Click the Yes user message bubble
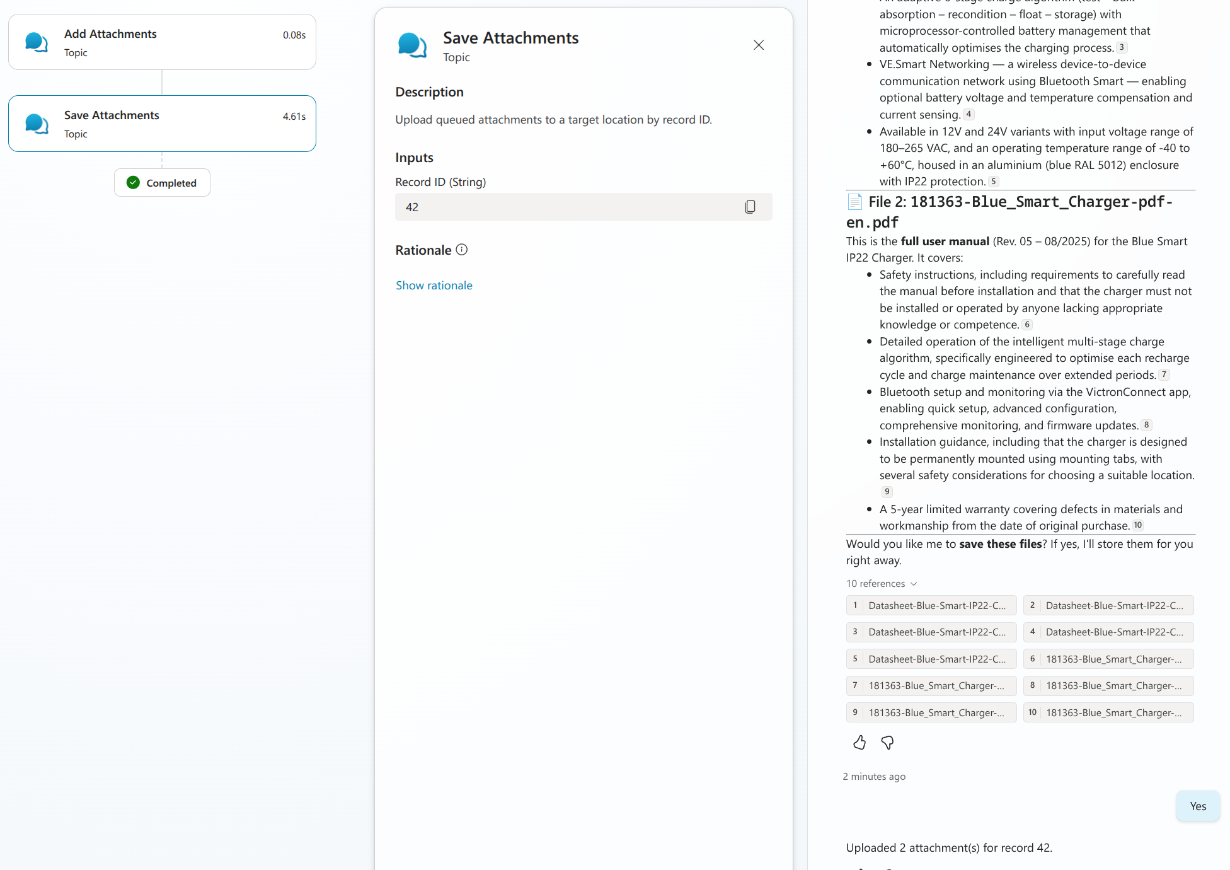The height and width of the screenshot is (870, 1230). tap(1198, 806)
